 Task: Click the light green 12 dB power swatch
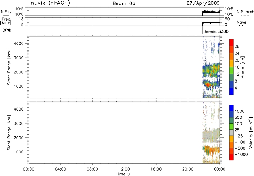click(x=231, y=71)
